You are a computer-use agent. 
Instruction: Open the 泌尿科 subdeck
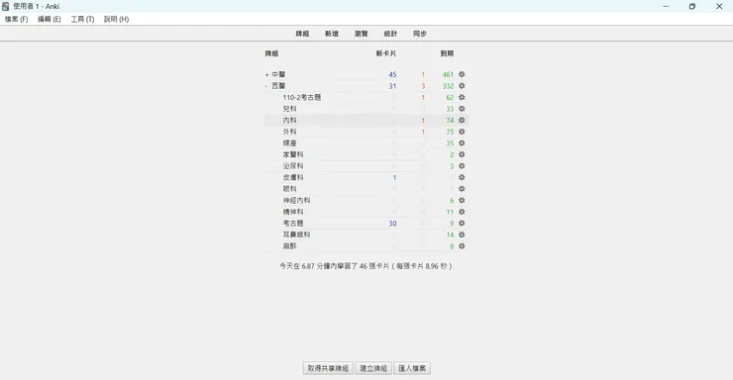pos(293,166)
